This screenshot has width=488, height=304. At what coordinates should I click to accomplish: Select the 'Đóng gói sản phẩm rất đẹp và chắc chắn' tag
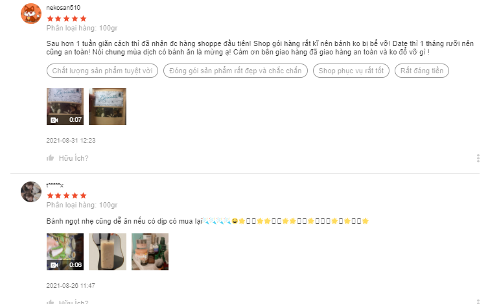[x=235, y=71]
